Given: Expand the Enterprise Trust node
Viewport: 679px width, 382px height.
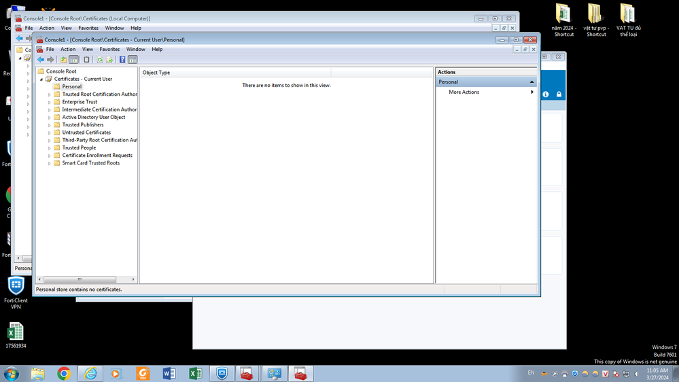Looking at the screenshot, I should coord(50,102).
